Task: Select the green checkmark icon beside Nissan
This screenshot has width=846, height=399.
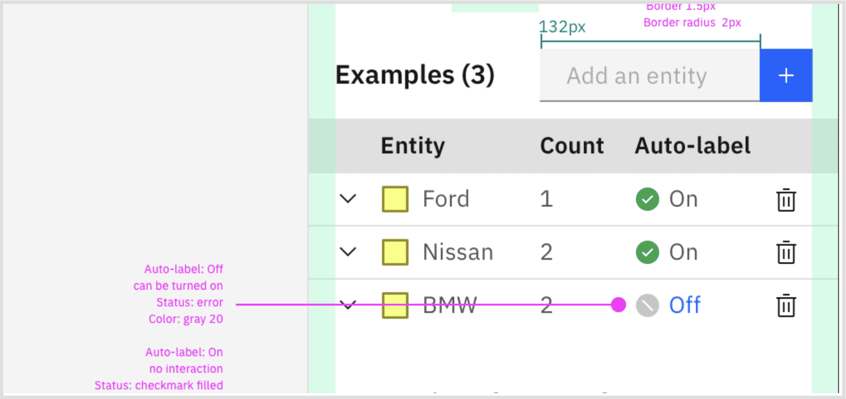Action: [x=647, y=252]
